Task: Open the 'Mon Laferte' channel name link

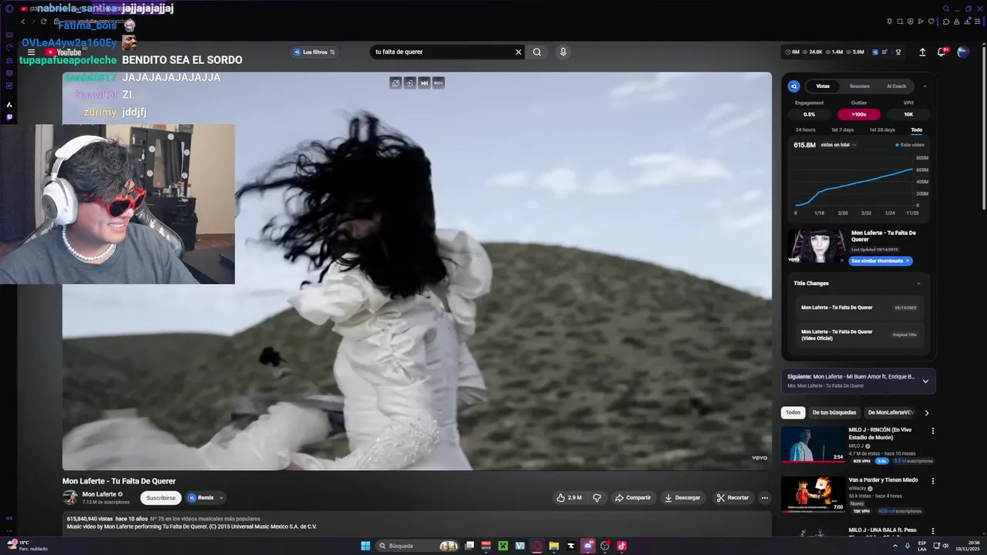Action: (99, 494)
